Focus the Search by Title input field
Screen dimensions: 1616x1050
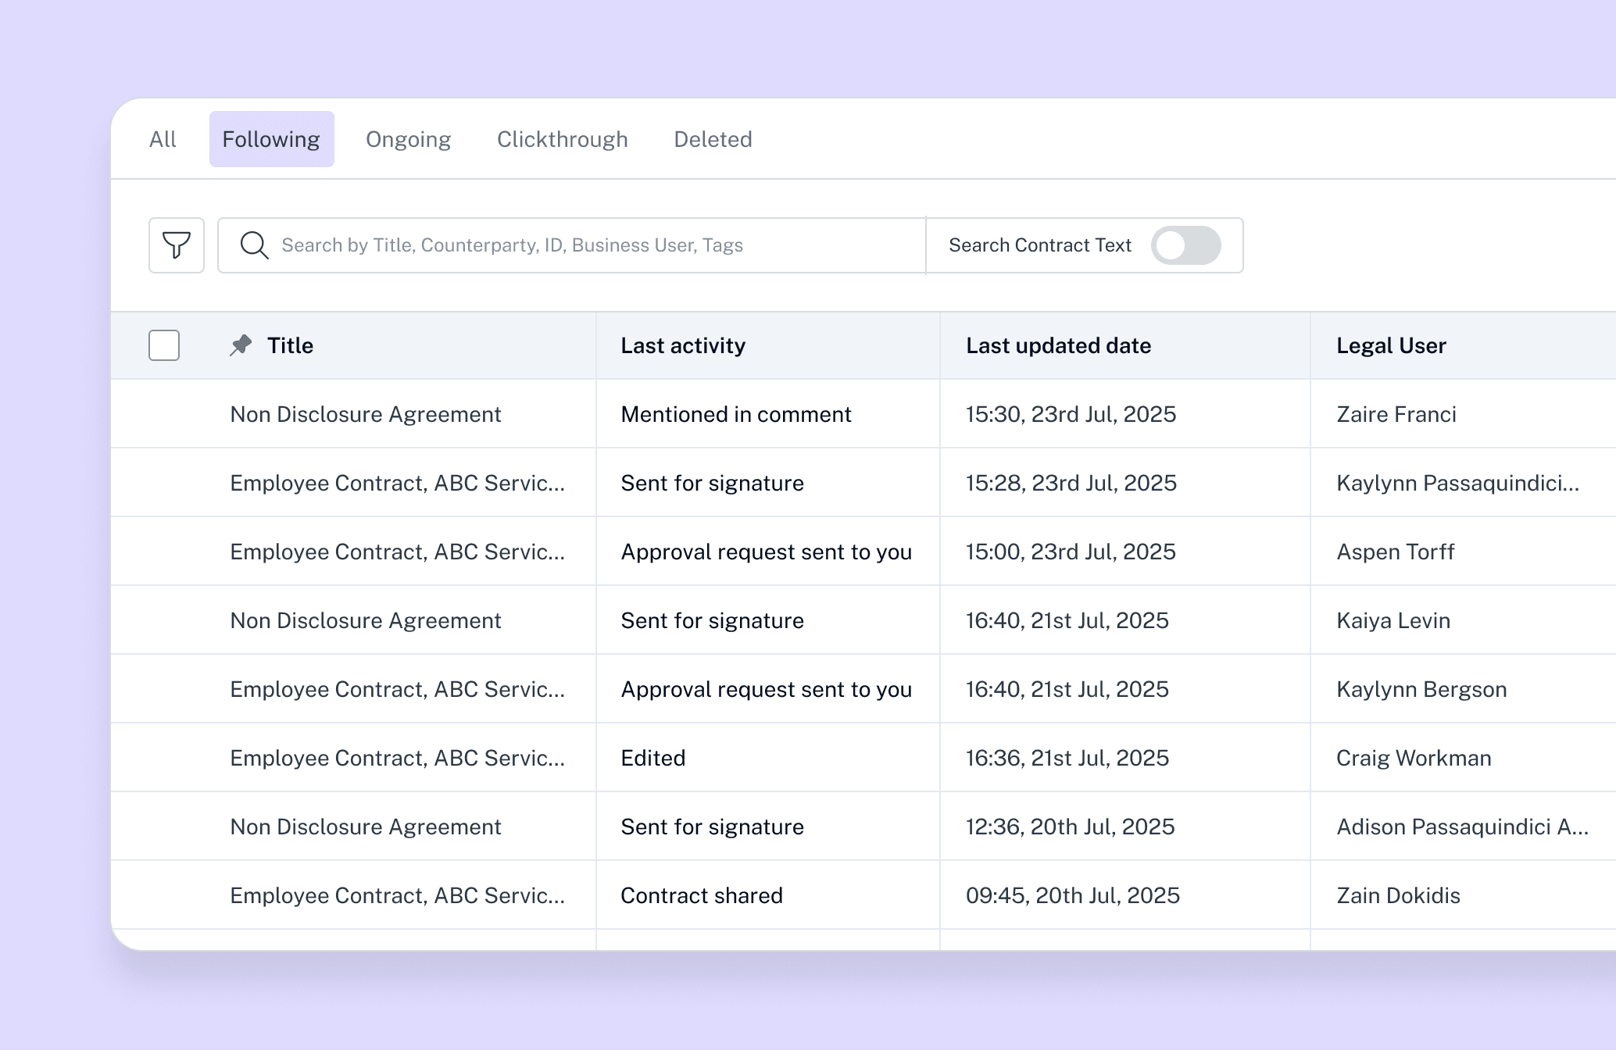click(x=572, y=245)
